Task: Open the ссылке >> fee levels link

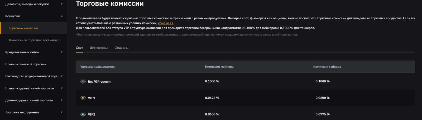Action: (x=166, y=23)
